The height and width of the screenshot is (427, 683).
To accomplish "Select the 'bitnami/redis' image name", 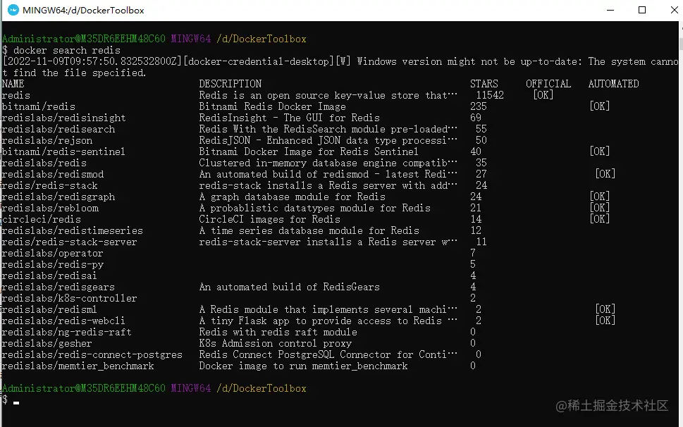I will coord(38,106).
